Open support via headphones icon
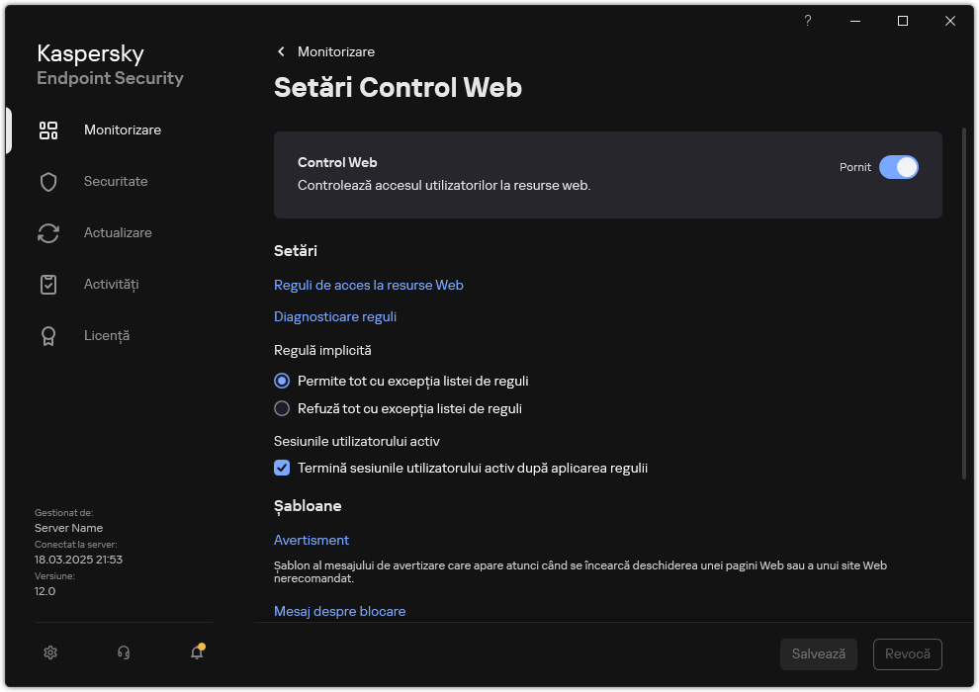The width and height of the screenshot is (979, 692). click(123, 652)
